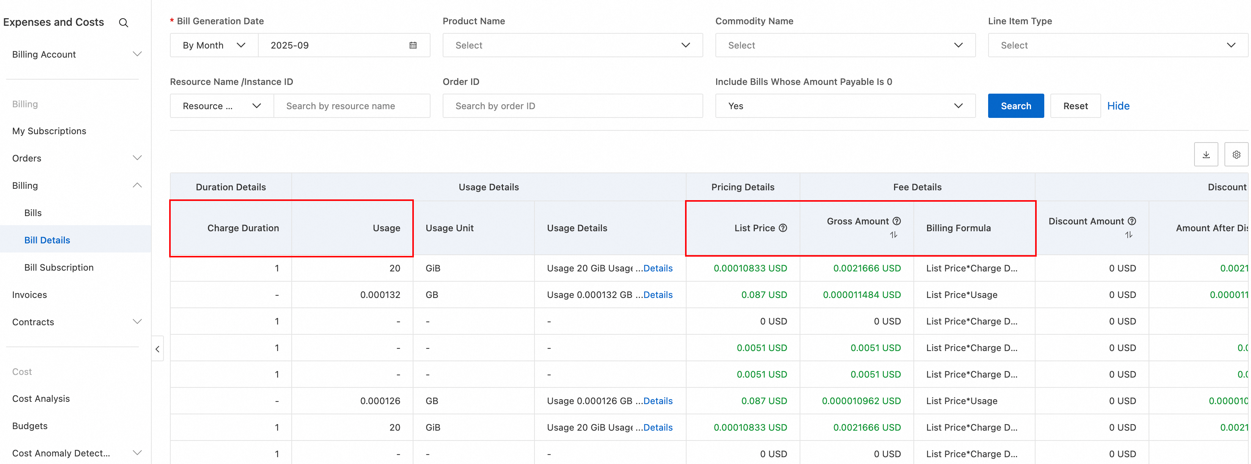Viewport: 1251px width, 464px height.
Task: Open the Bills menu item
Action: [x=33, y=213]
